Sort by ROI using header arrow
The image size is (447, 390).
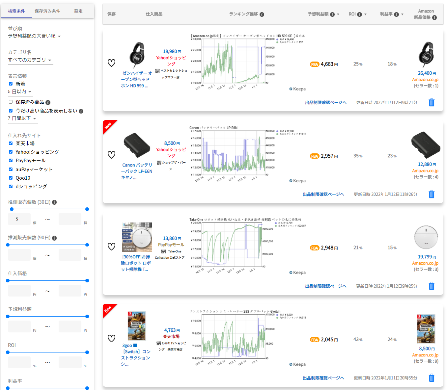pyautogui.click(x=365, y=14)
